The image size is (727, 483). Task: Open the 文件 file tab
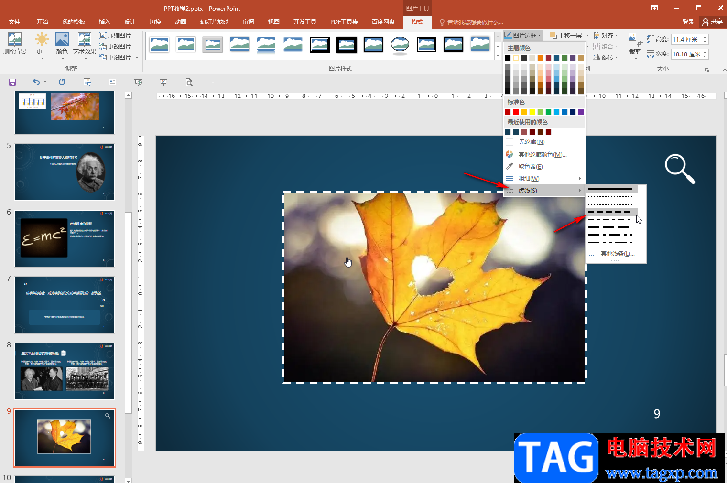tap(14, 21)
